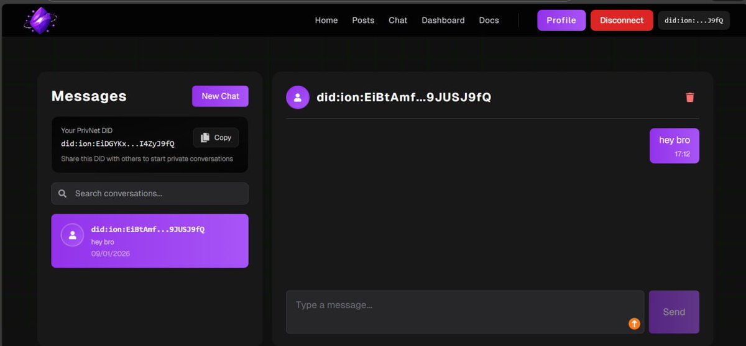Viewport: 746px width, 346px height.
Task: Click the Send button
Action: 674,312
